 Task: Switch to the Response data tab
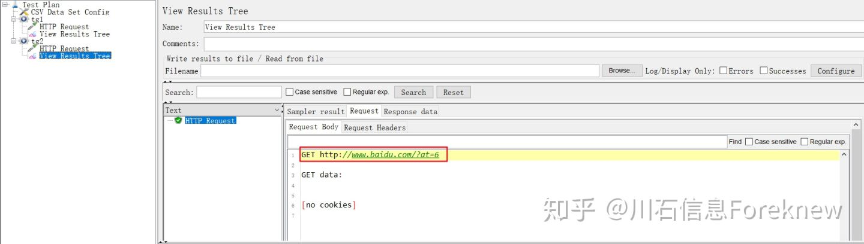point(410,111)
